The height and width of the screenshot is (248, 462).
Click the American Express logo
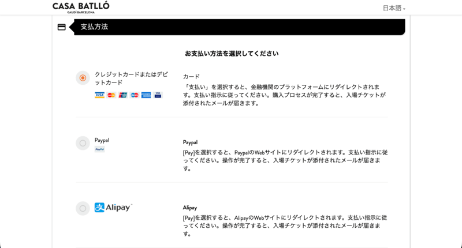[x=146, y=95]
